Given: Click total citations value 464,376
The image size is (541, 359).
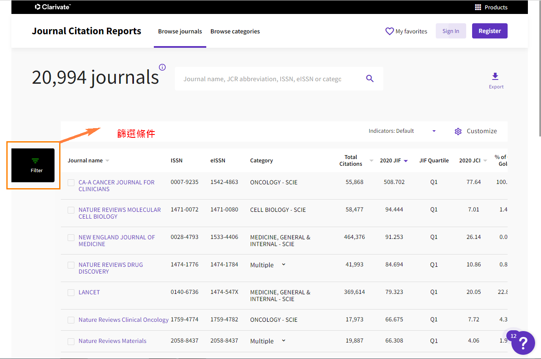Looking at the screenshot, I should (x=354, y=237).
